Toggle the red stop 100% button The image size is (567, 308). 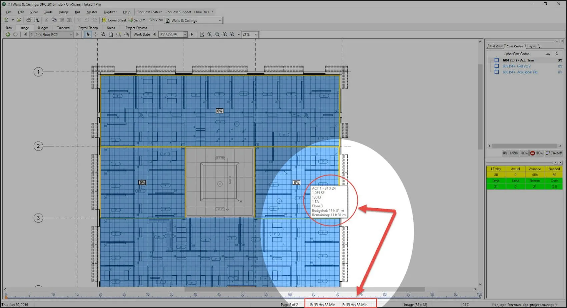pos(537,153)
